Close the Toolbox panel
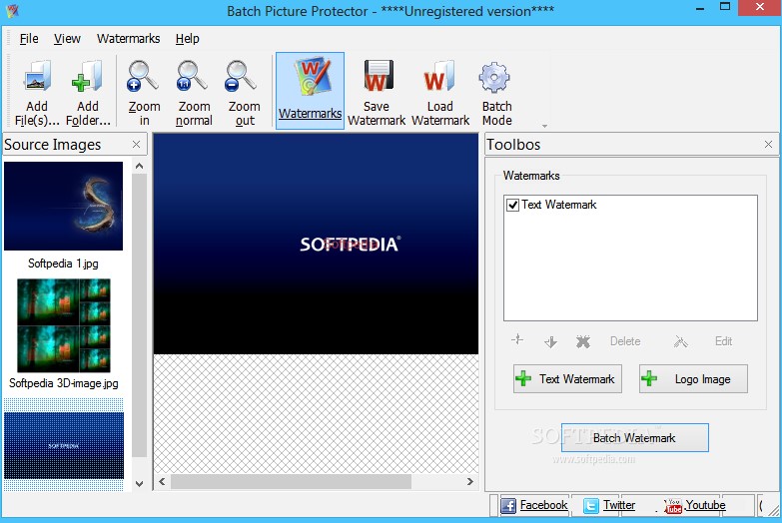This screenshot has height=523, width=782. [x=768, y=144]
